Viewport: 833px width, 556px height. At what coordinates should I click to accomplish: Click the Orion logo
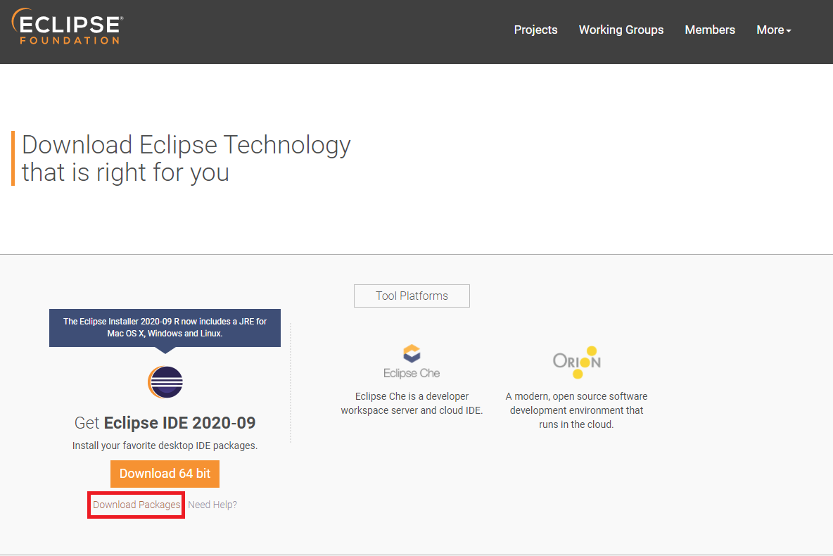[x=577, y=362]
